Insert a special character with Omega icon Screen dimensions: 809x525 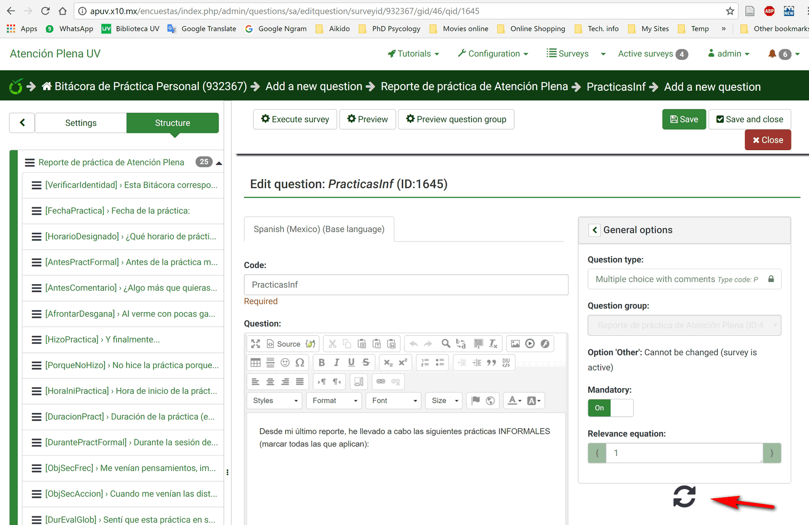[300, 362]
